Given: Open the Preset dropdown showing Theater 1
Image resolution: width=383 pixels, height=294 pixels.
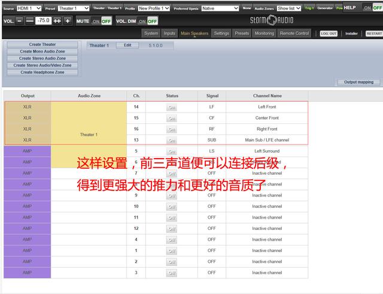Looking at the screenshot, I should 74,8.
